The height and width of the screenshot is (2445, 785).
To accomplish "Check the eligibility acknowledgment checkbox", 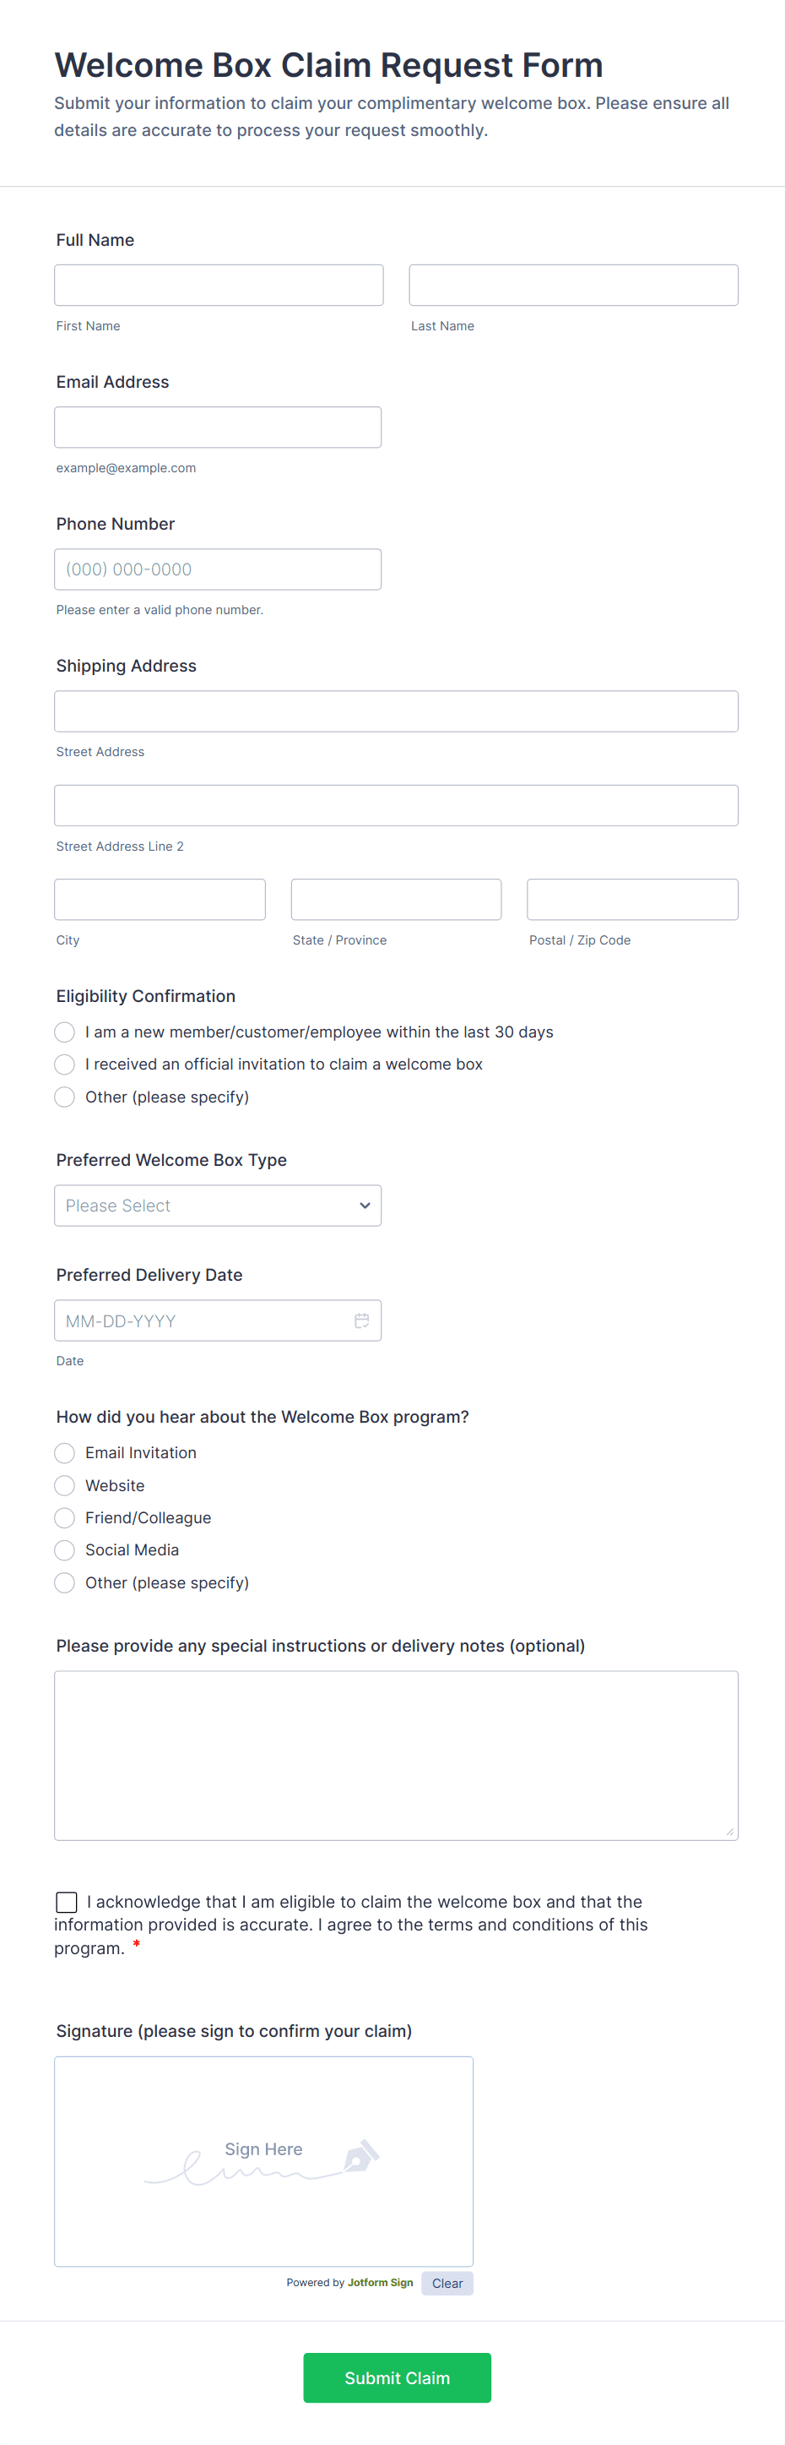I will (67, 1901).
